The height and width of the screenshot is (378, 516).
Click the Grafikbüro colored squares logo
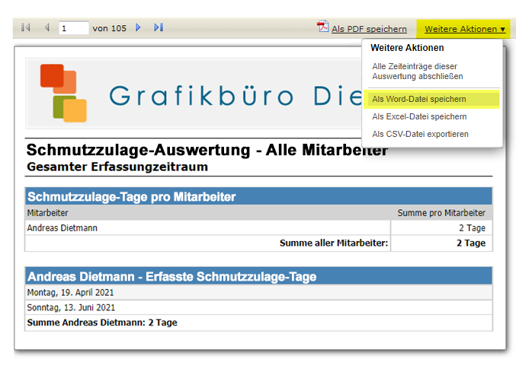(x=63, y=93)
